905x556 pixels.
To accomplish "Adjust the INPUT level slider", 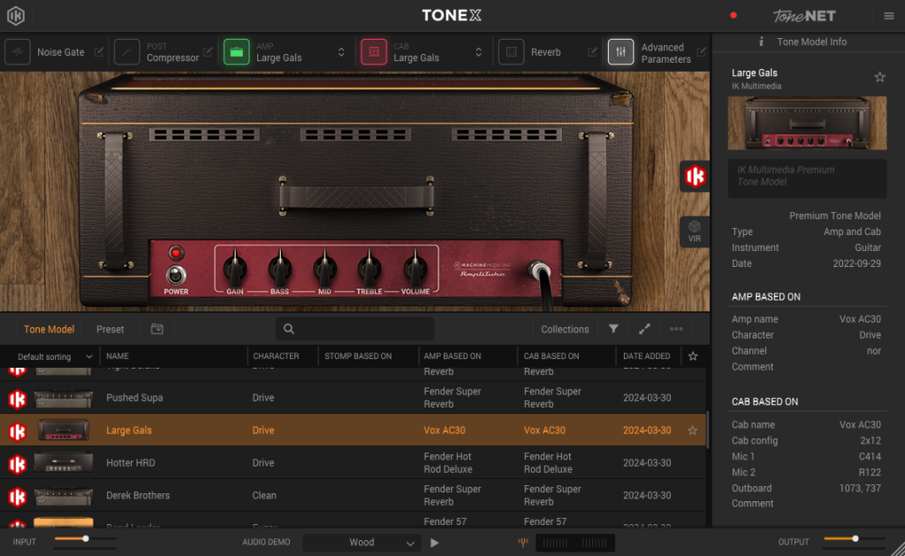I will 86,538.
